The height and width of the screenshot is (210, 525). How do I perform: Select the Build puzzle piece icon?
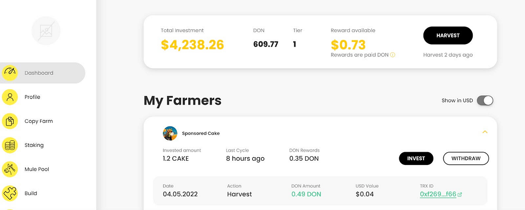point(10,193)
